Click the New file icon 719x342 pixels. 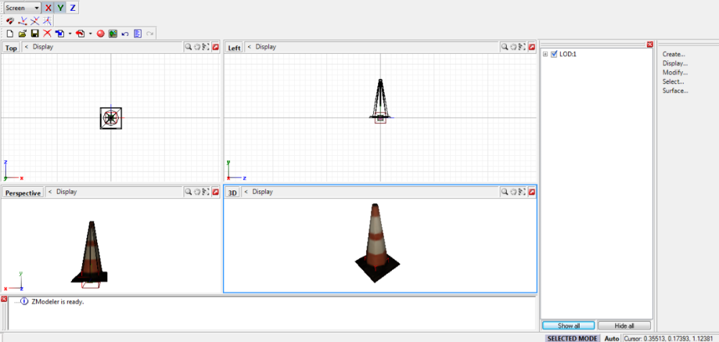coord(9,33)
